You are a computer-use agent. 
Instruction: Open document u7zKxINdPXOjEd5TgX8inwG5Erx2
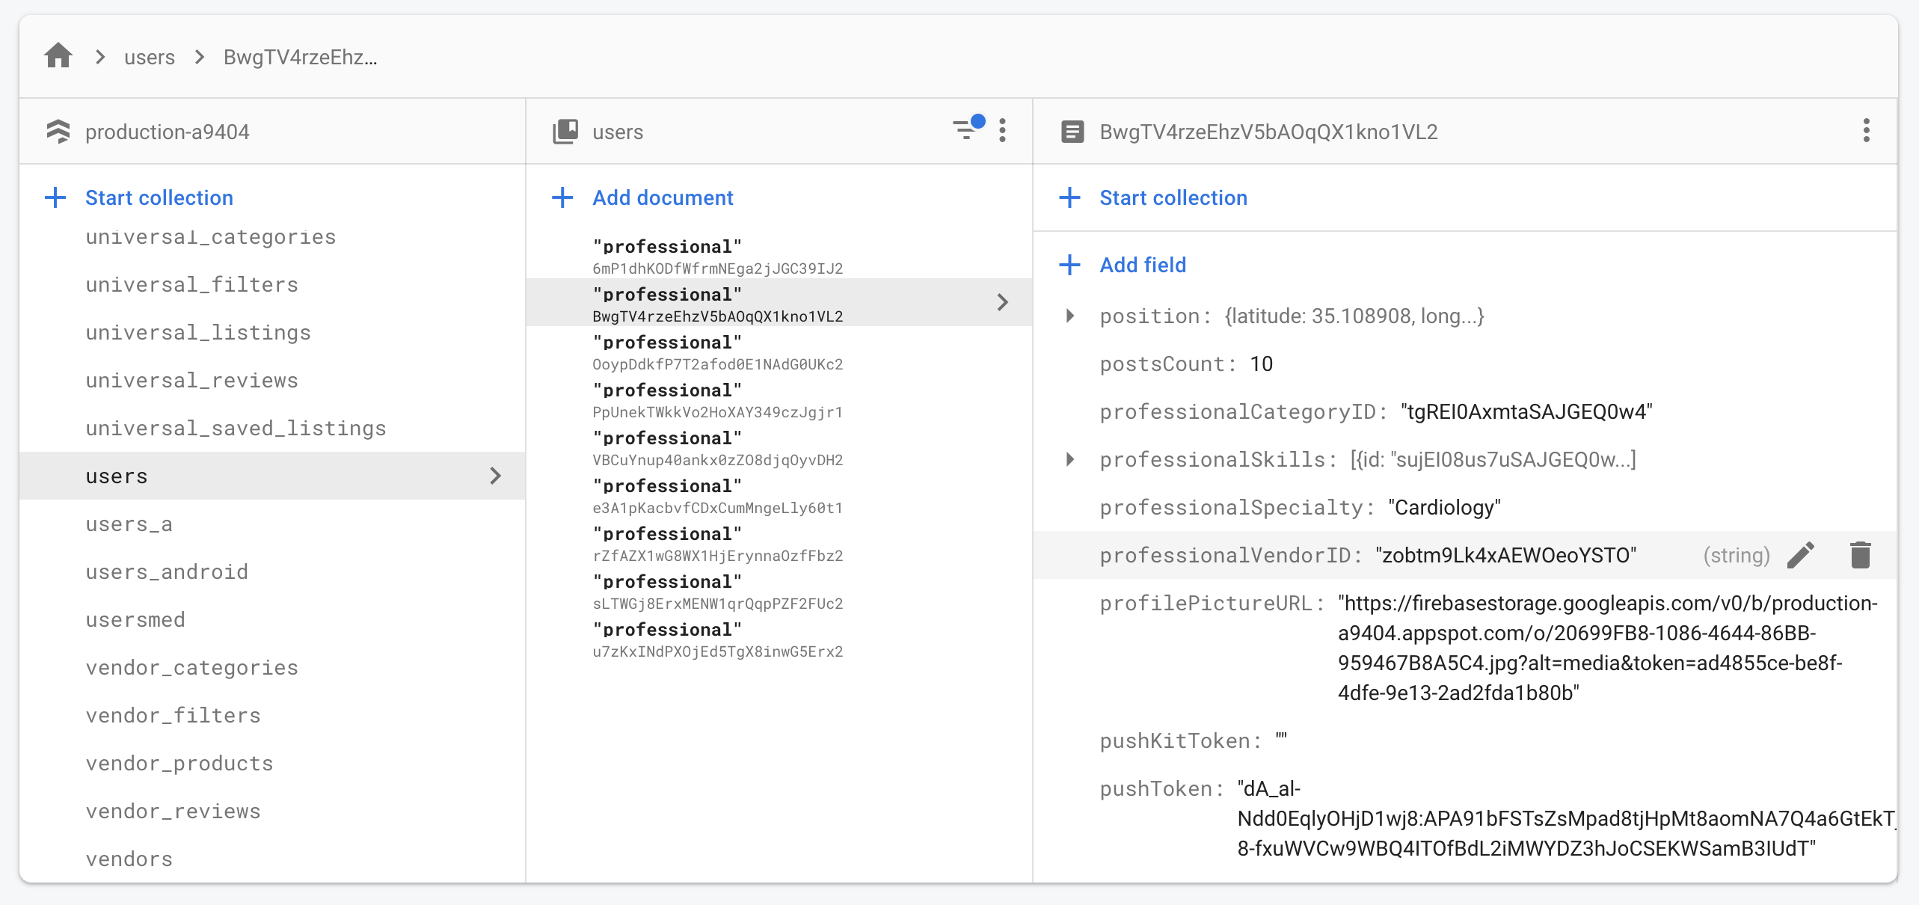coord(716,639)
